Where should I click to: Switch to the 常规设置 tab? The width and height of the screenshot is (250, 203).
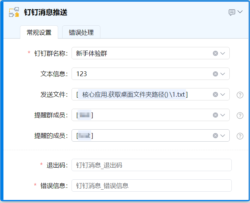point(39,33)
